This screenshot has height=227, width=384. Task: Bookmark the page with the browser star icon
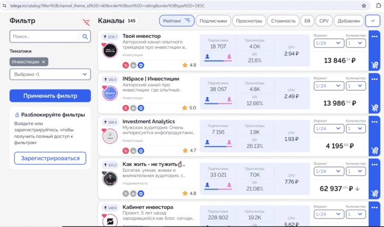(x=364, y=6)
